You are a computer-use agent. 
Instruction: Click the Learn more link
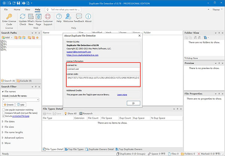pos(122,95)
